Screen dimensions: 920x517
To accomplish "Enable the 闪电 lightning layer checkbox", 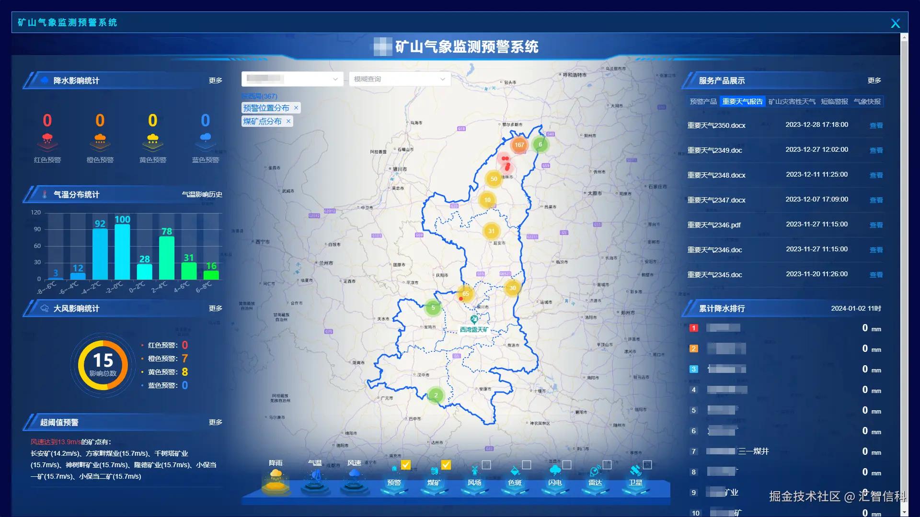I will 567,465.
